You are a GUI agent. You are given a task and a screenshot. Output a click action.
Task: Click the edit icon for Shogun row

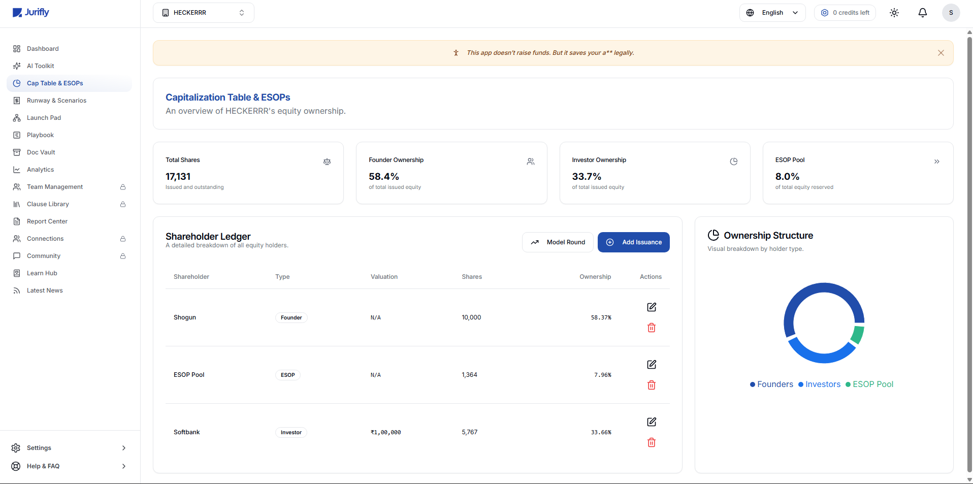tap(652, 307)
